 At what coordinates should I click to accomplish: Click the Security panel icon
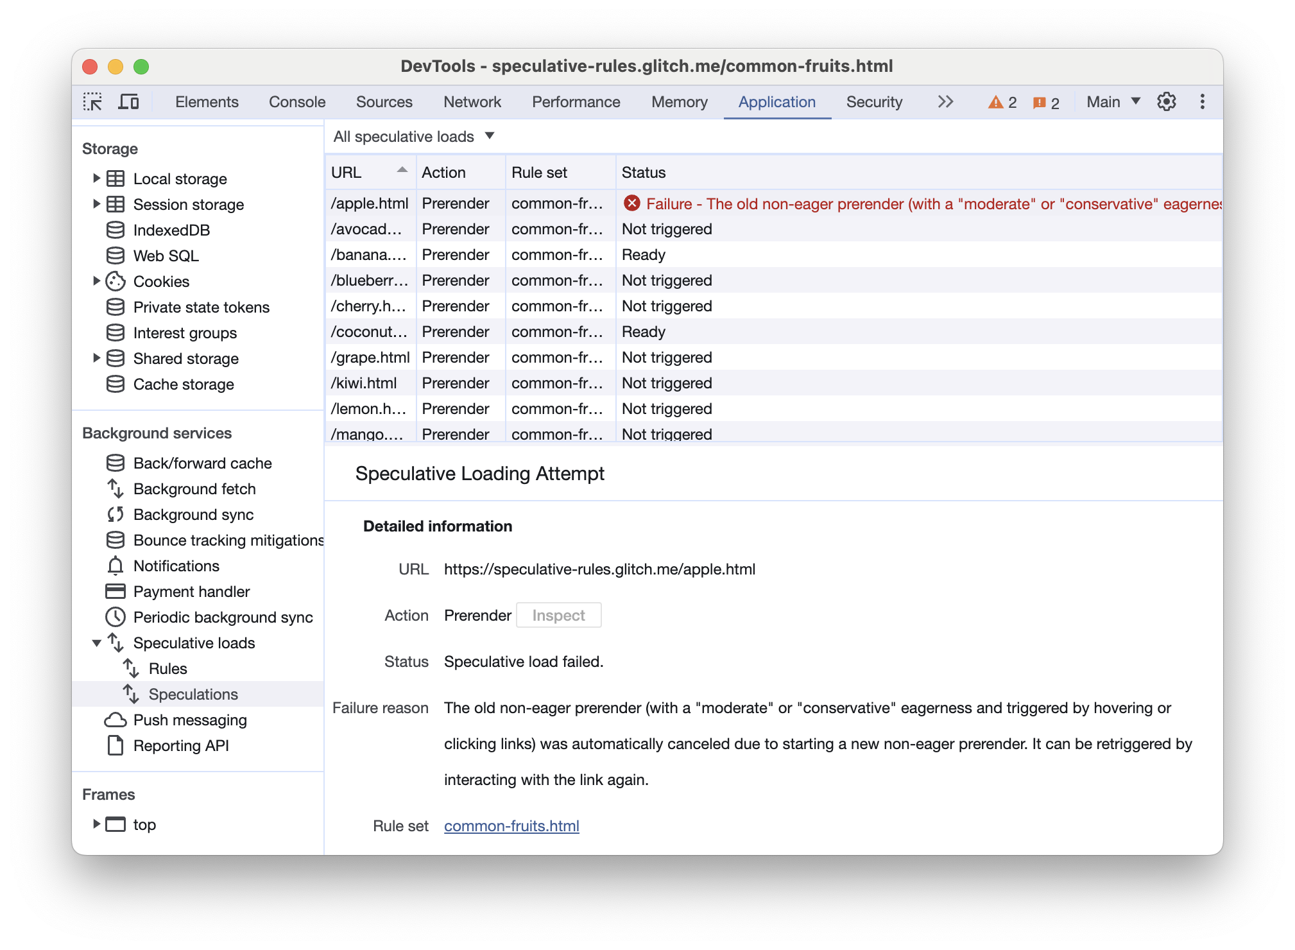874,101
